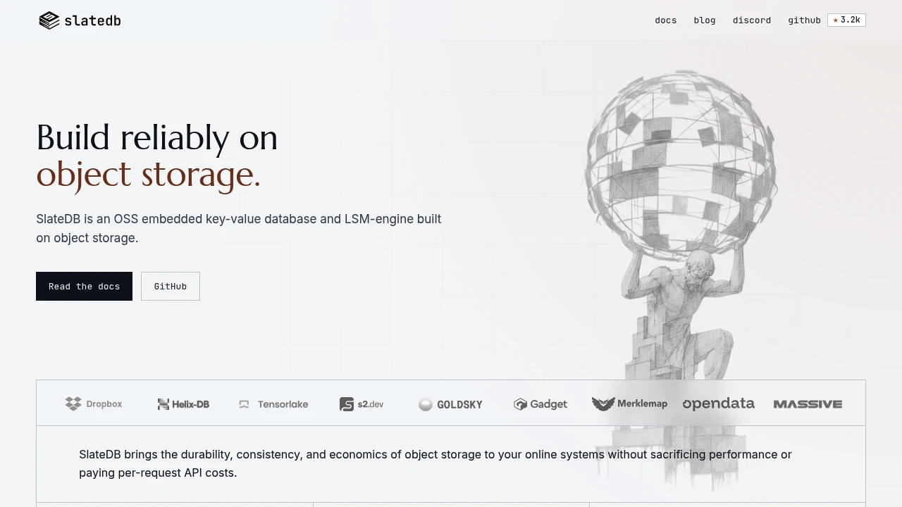Click the Goldsky logo
This screenshot has height=507, width=902.
click(450, 404)
